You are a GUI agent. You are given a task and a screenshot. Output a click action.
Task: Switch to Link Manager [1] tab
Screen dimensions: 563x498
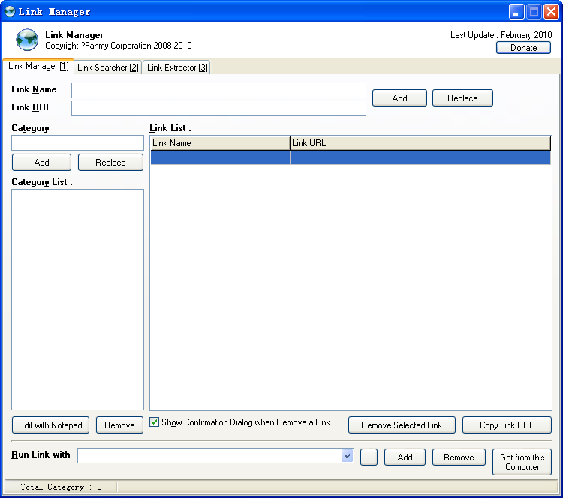coord(38,67)
